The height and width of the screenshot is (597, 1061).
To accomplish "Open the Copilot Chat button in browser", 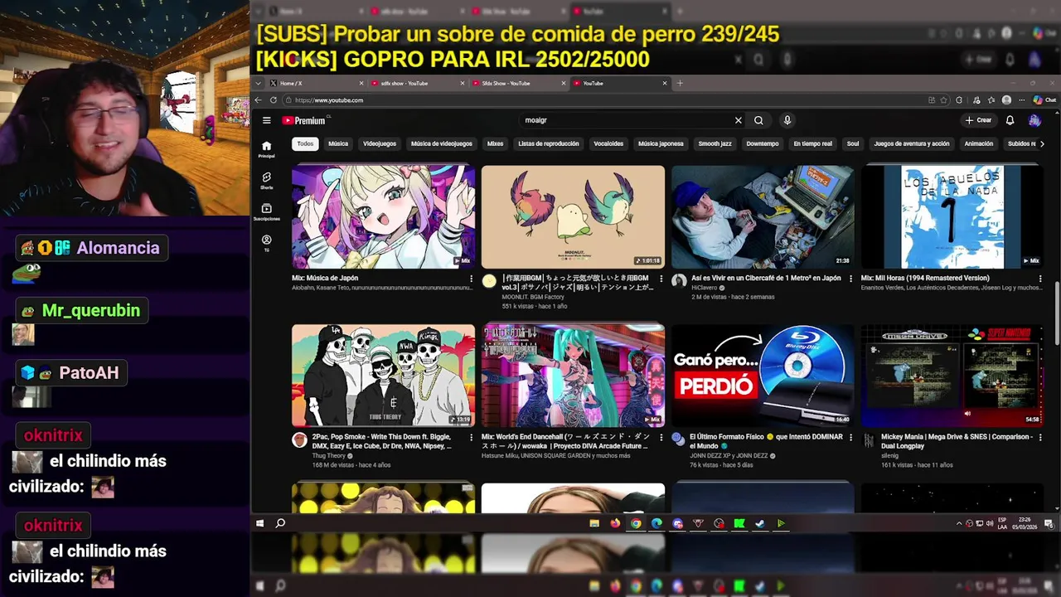I will [x=1044, y=100].
